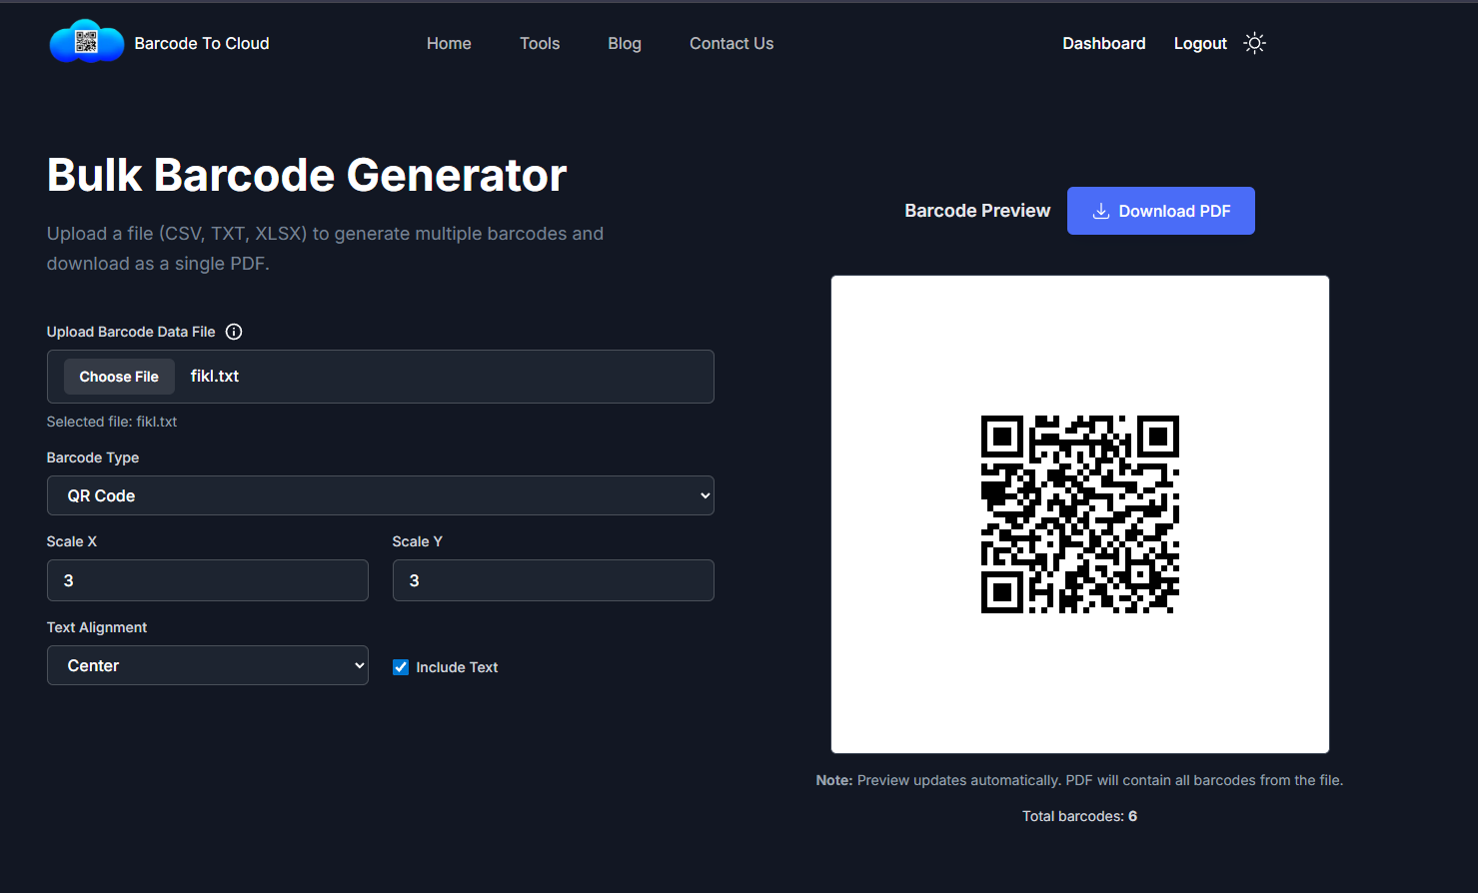Open the Dashboard

[x=1103, y=43]
